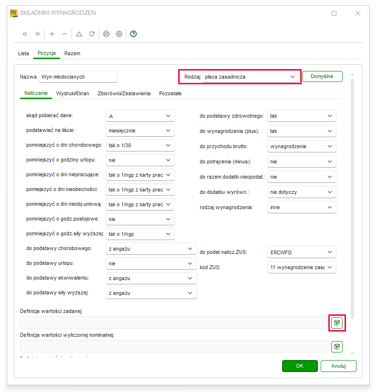Add a new component with plus icon
The height and width of the screenshot is (392, 376).
(52, 34)
